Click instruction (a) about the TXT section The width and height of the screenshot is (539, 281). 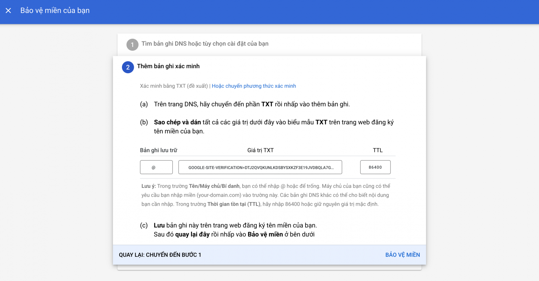(245, 104)
